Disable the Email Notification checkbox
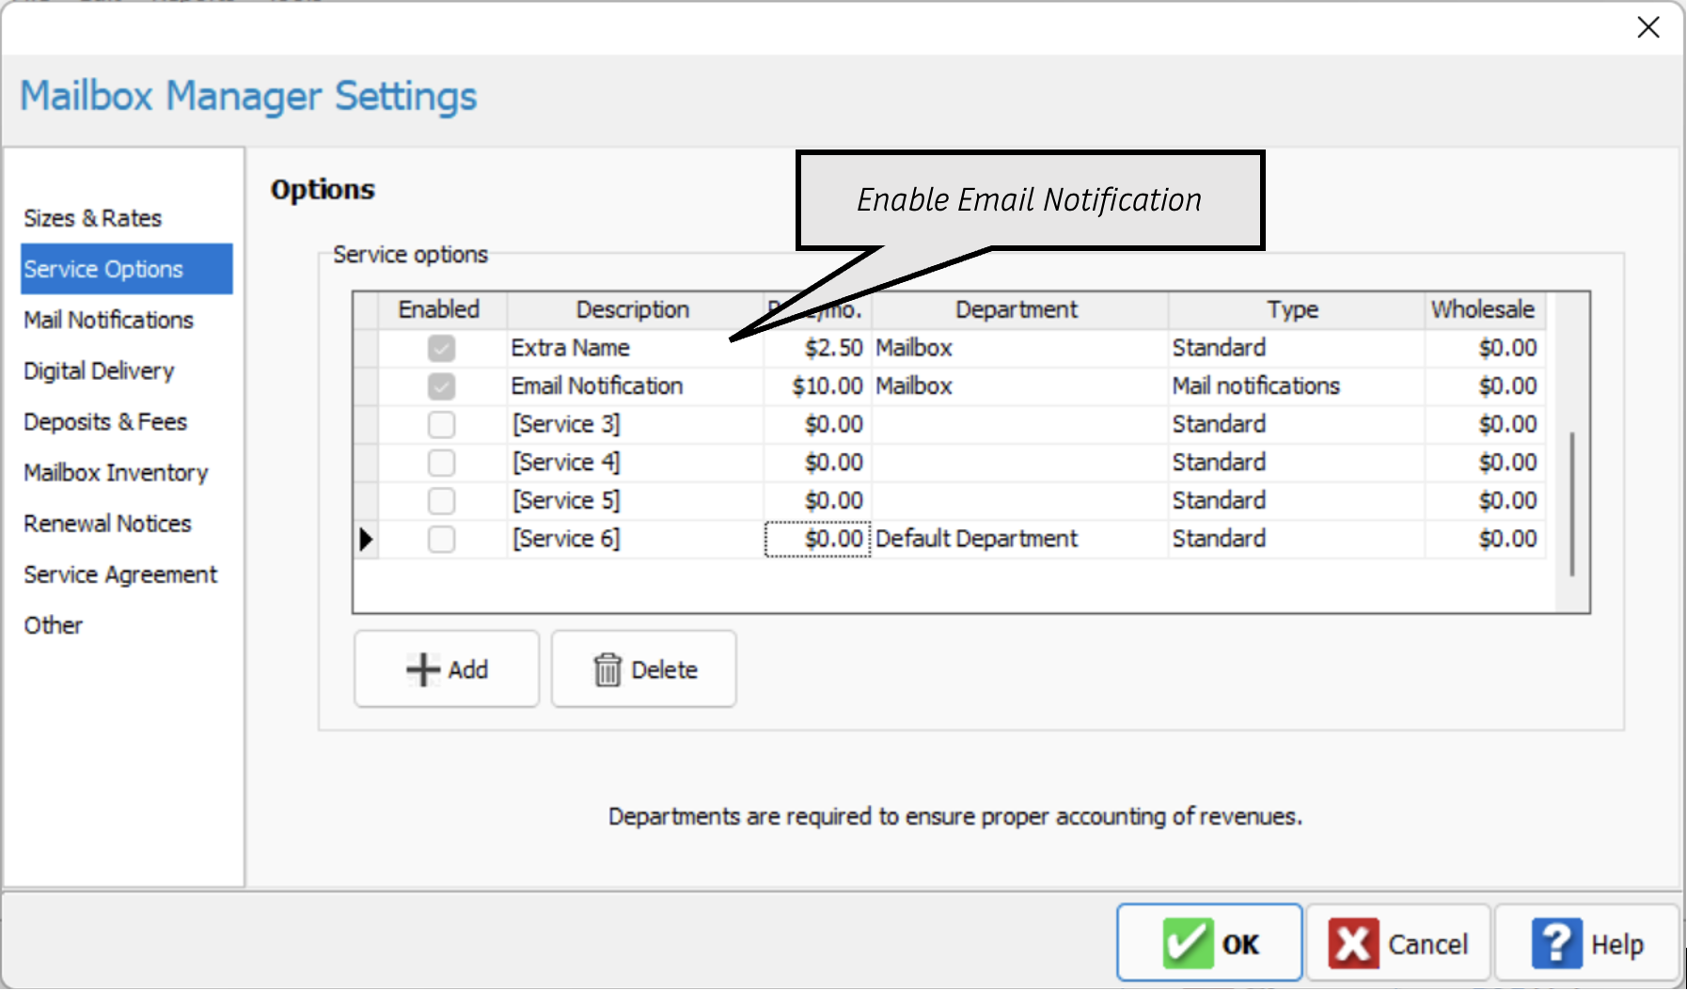 (x=441, y=387)
